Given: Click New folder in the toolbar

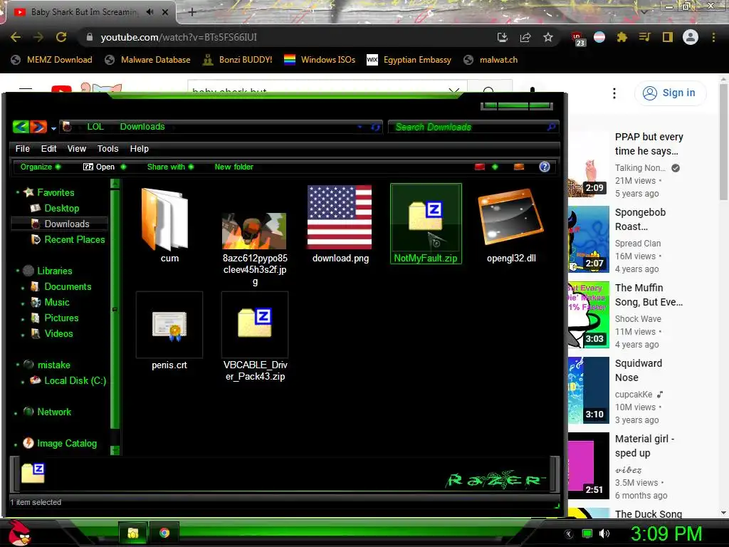Looking at the screenshot, I should (234, 167).
